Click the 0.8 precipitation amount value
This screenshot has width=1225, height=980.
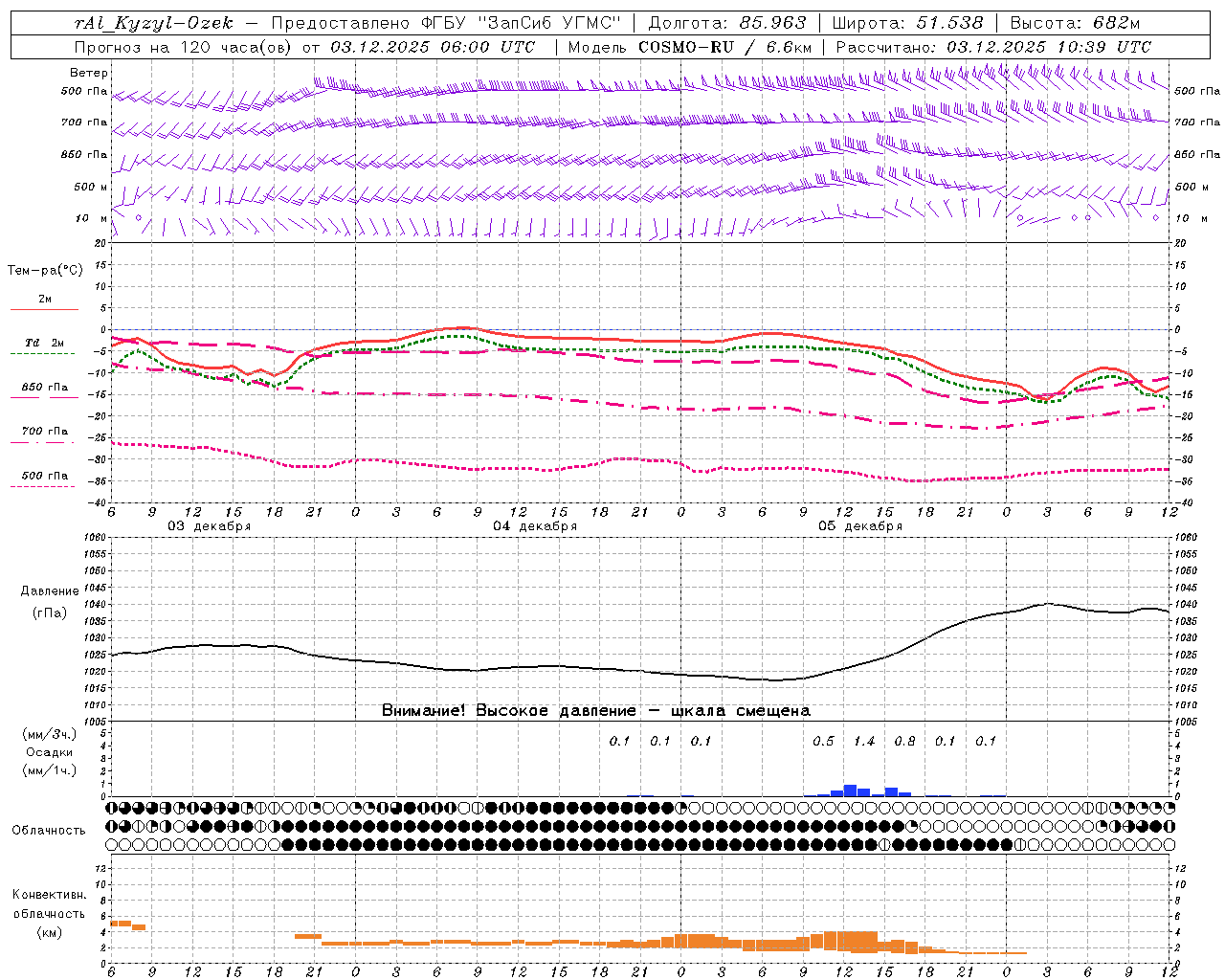click(x=904, y=741)
